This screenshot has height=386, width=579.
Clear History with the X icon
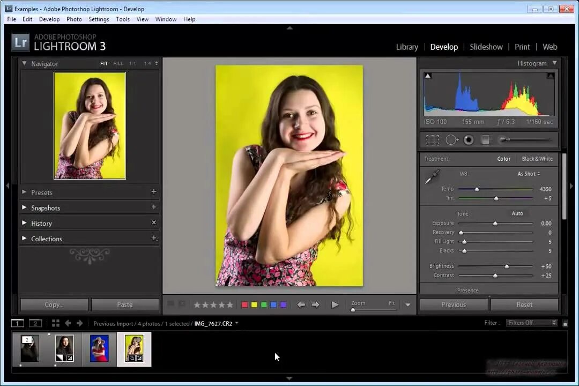point(154,222)
